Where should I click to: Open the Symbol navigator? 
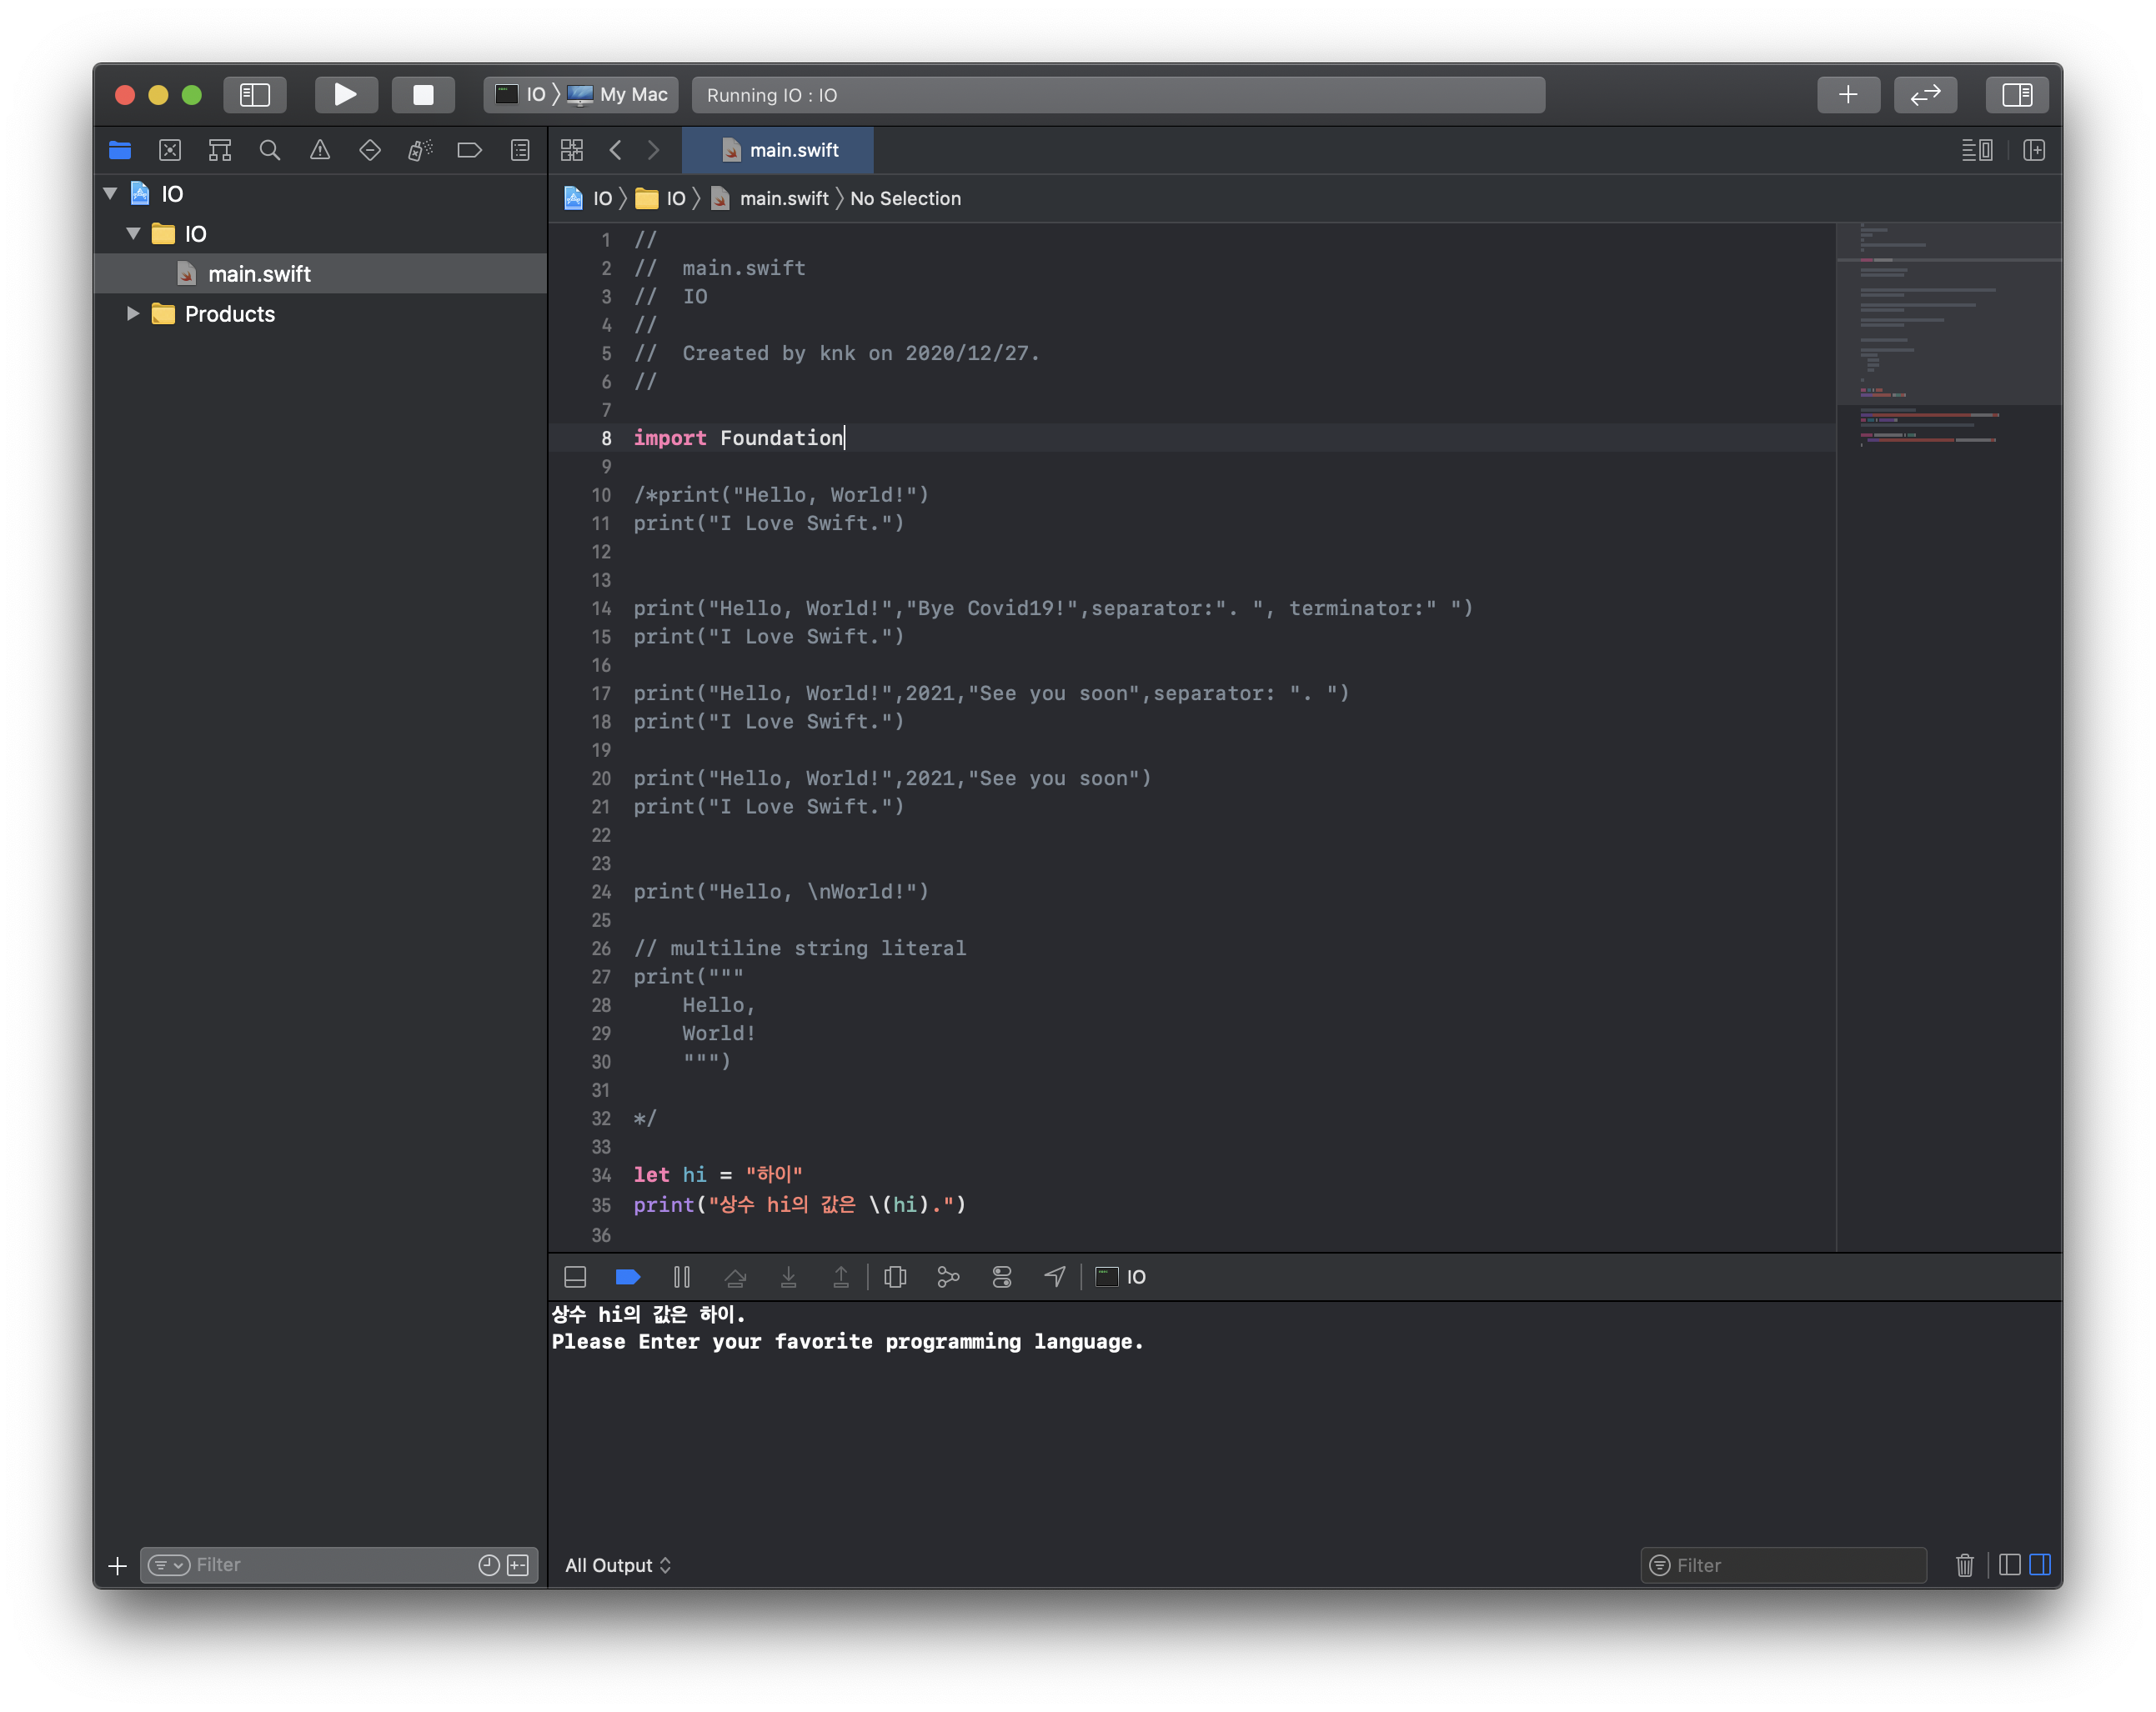tap(220, 150)
